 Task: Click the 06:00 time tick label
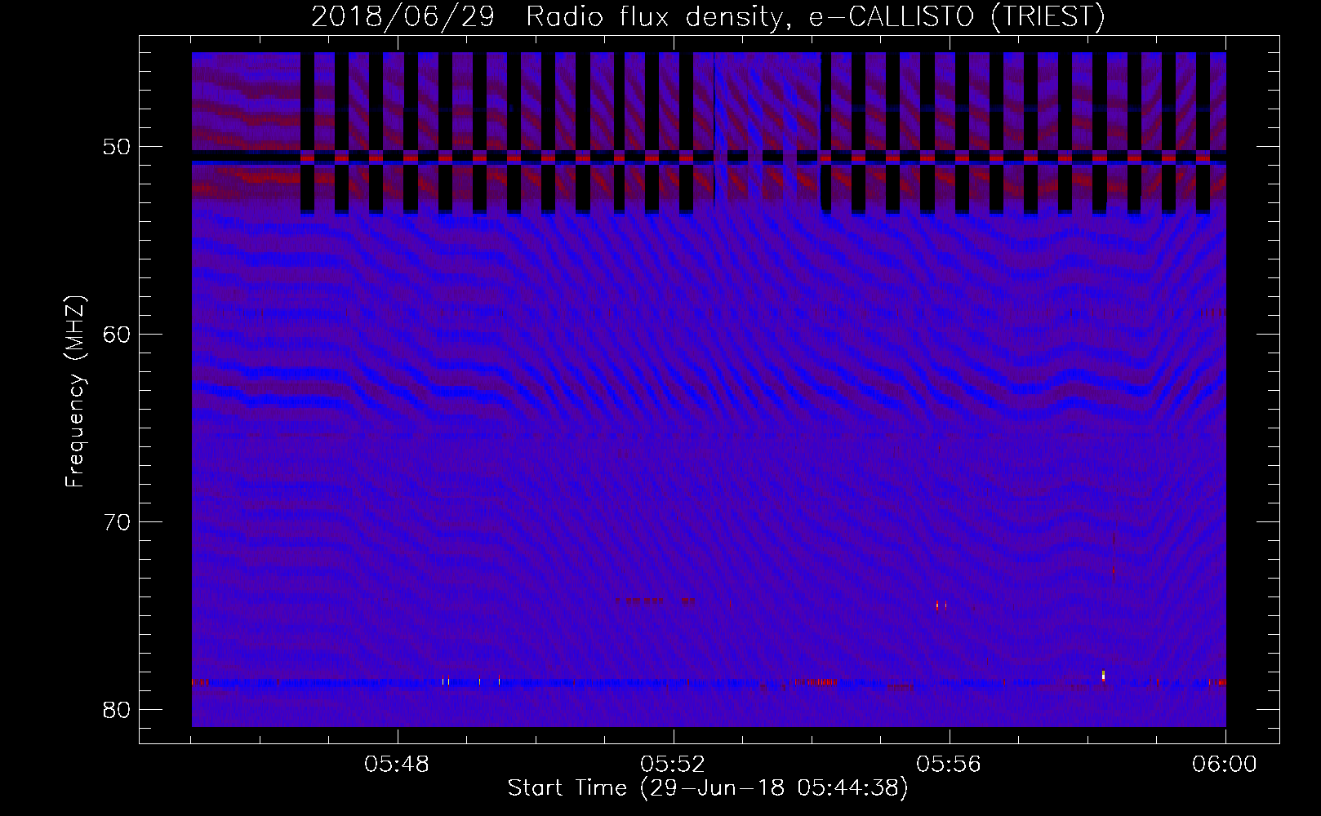1225,765
